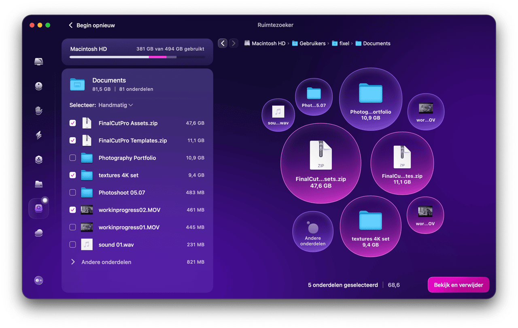This screenshot has height=328, width=518.
Task: Uncheck the FinalCutPro Assets.zip checkbox
Action: [x=73, y=123]
